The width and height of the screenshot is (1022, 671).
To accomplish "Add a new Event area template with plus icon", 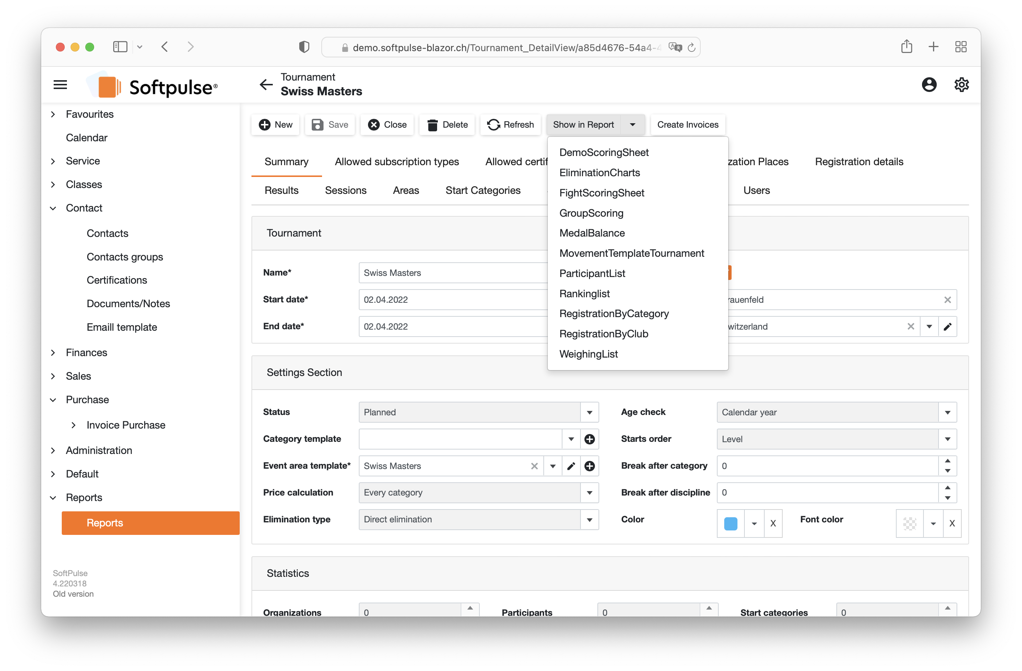I will [590, 466].
